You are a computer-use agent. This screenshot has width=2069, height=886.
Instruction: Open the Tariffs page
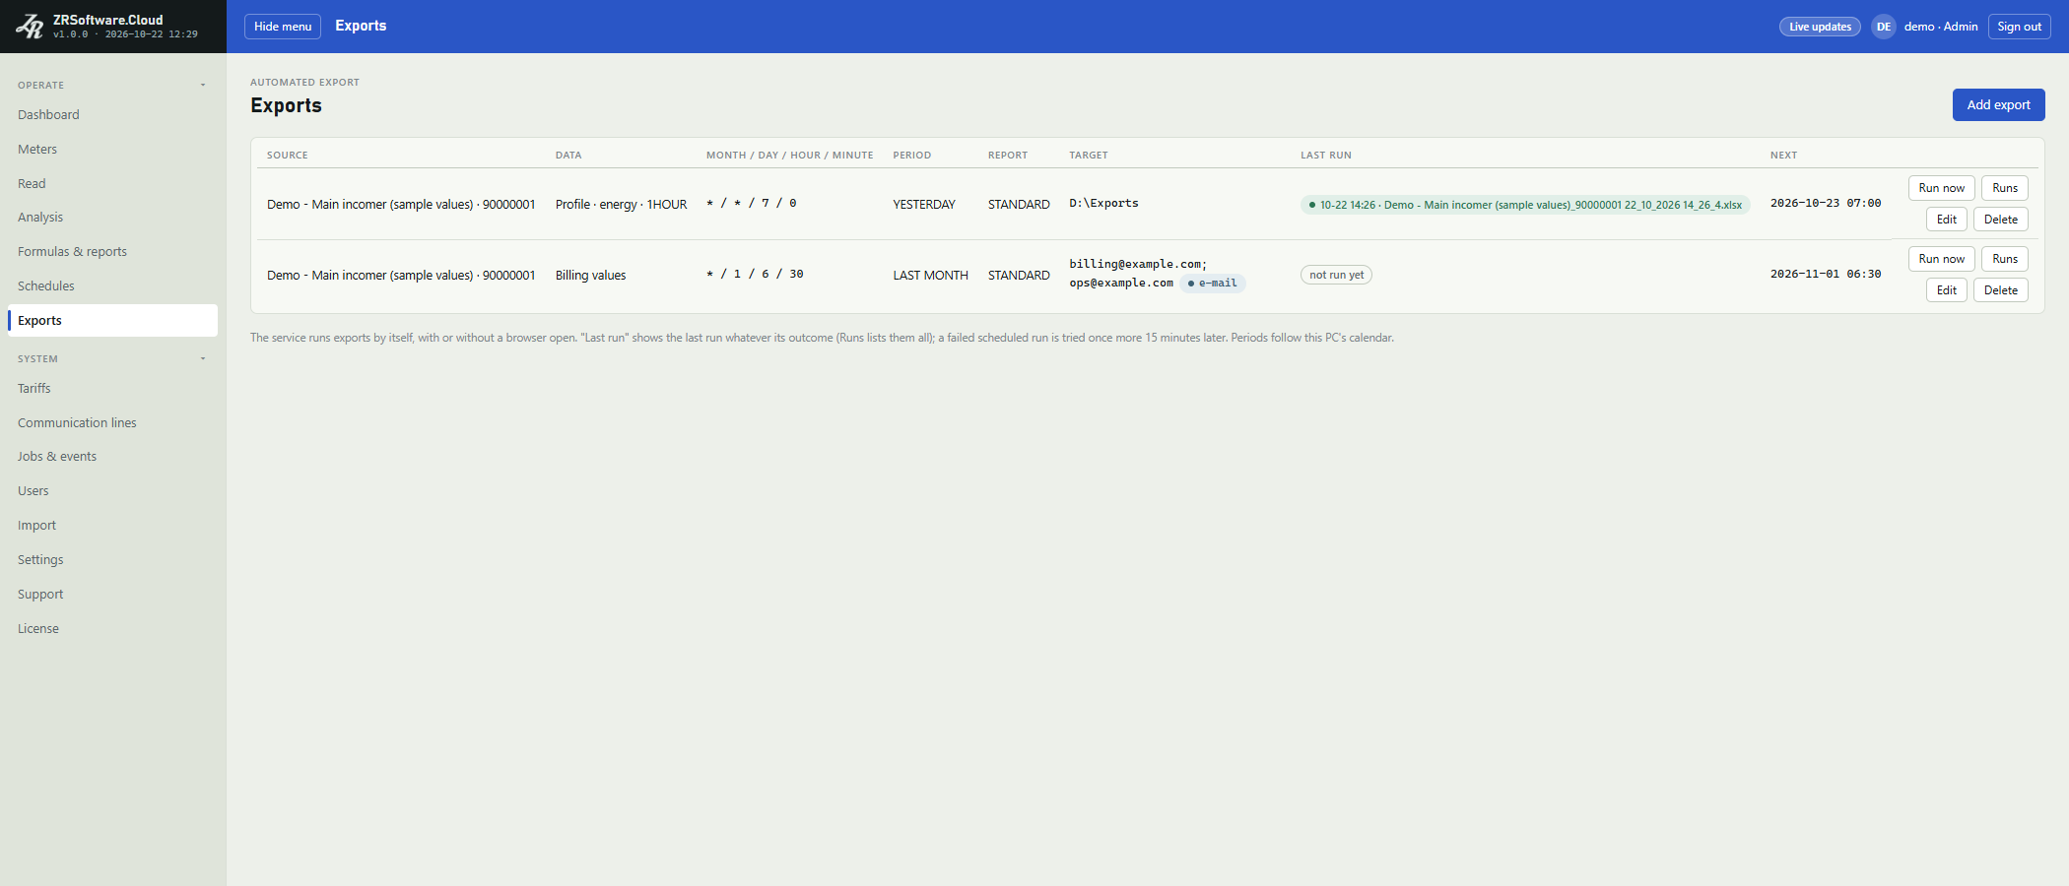click(112, 389)
